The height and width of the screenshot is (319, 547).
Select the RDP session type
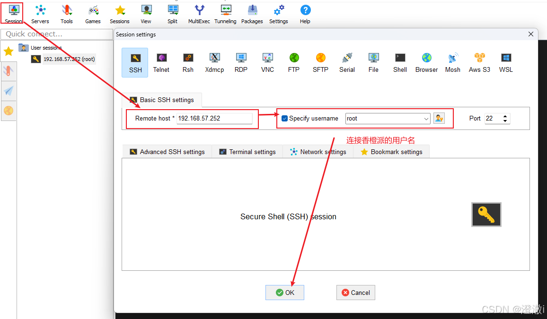[x=241, y=63]
